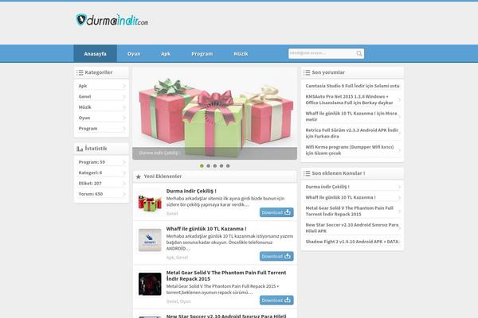Click the Etiket: 207 statistic row
The height and width of the screenshot is (318, 478).
101,183
